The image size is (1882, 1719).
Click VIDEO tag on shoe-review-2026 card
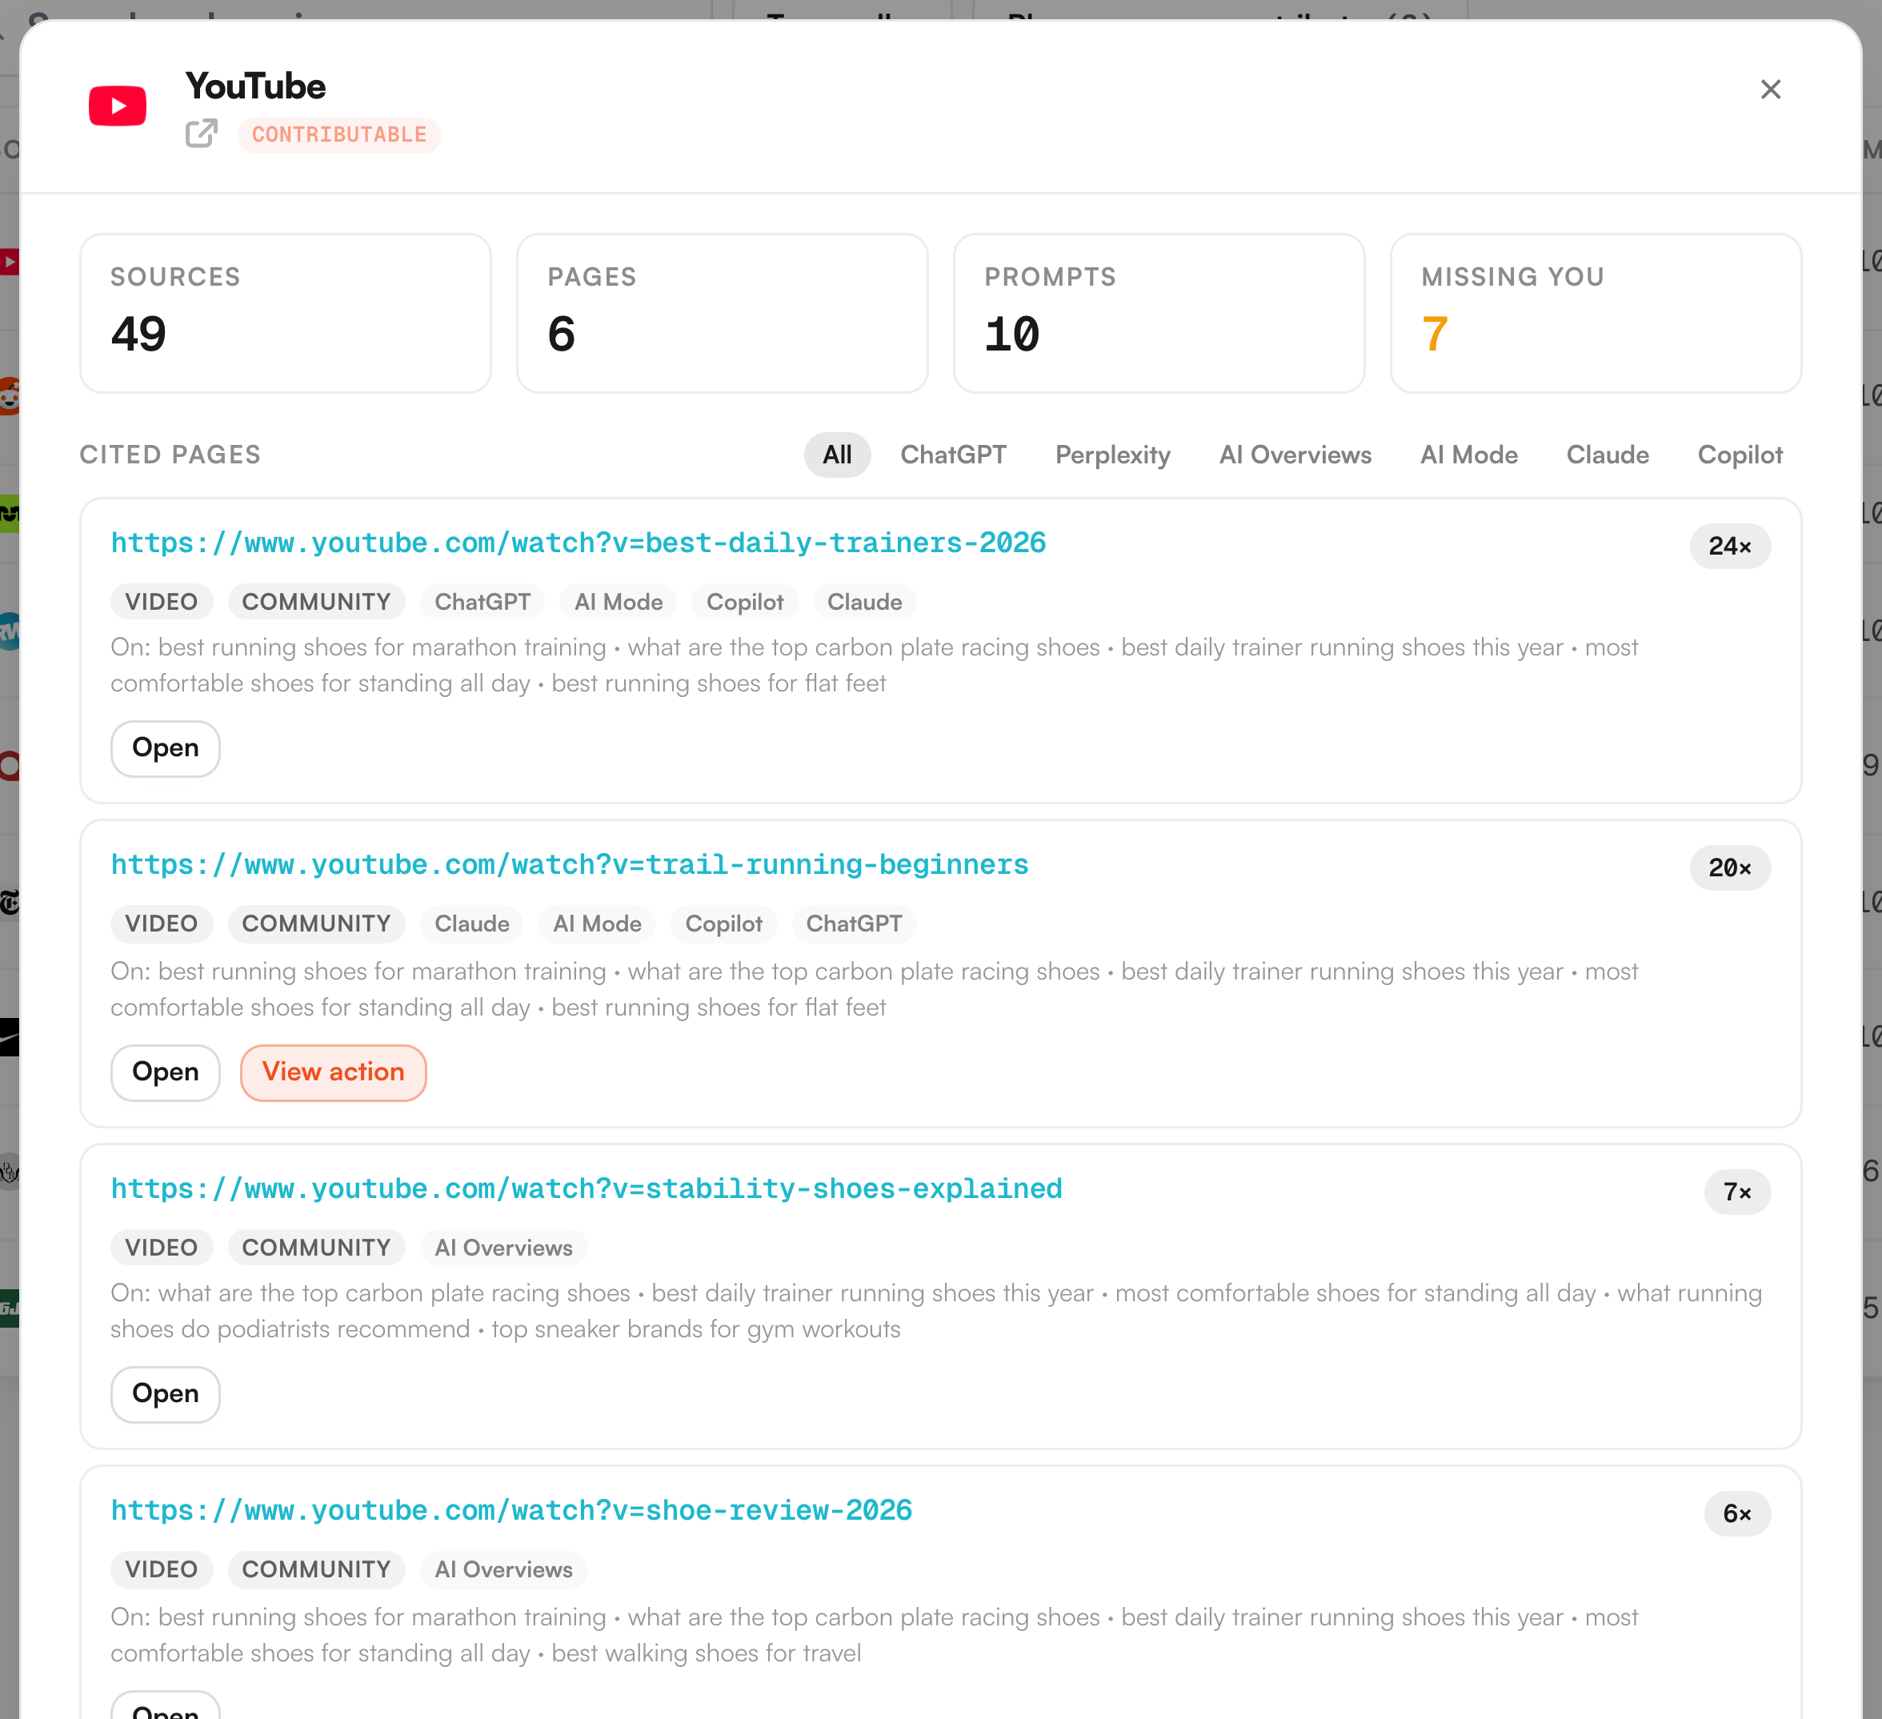(x=162, y=1569)
